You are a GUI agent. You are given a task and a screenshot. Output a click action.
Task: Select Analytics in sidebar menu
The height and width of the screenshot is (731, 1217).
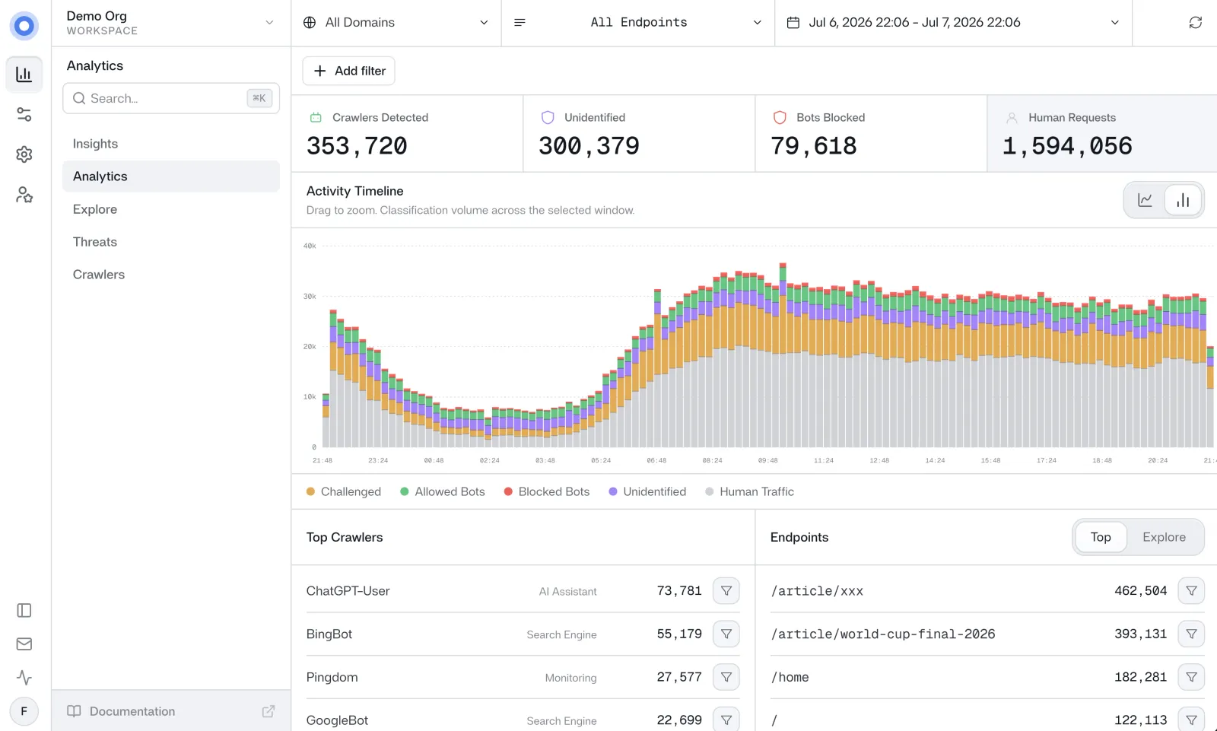tap(171, 176)
